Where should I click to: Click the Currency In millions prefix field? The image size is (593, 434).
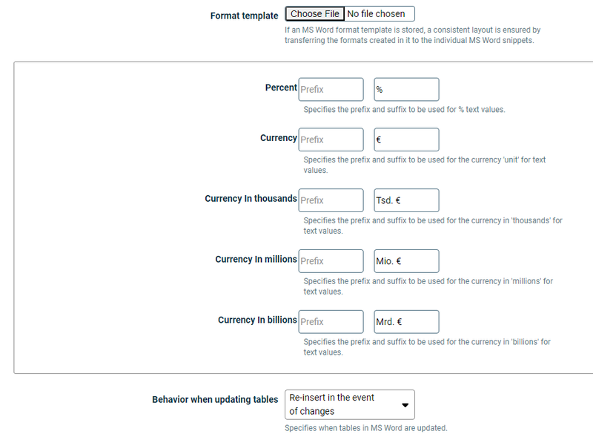click(x=331, y=260)
